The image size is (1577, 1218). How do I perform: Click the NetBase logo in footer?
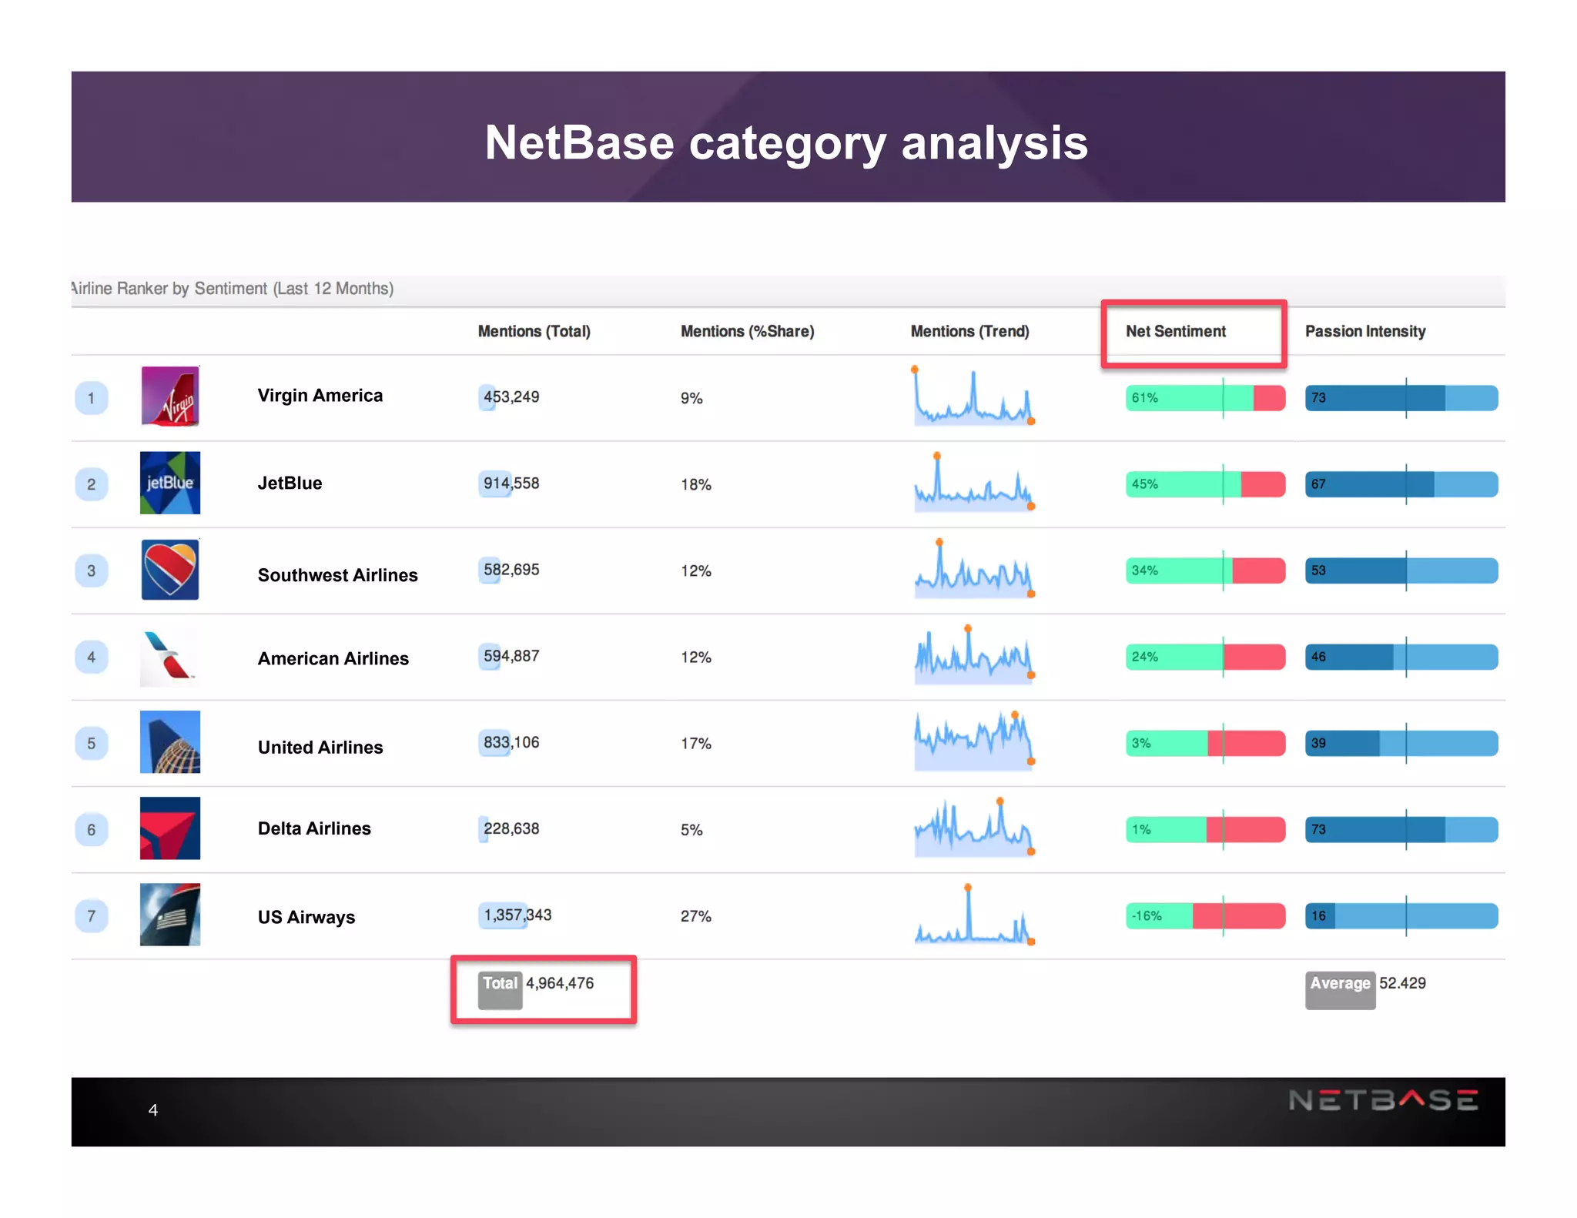[1384, 1099]
